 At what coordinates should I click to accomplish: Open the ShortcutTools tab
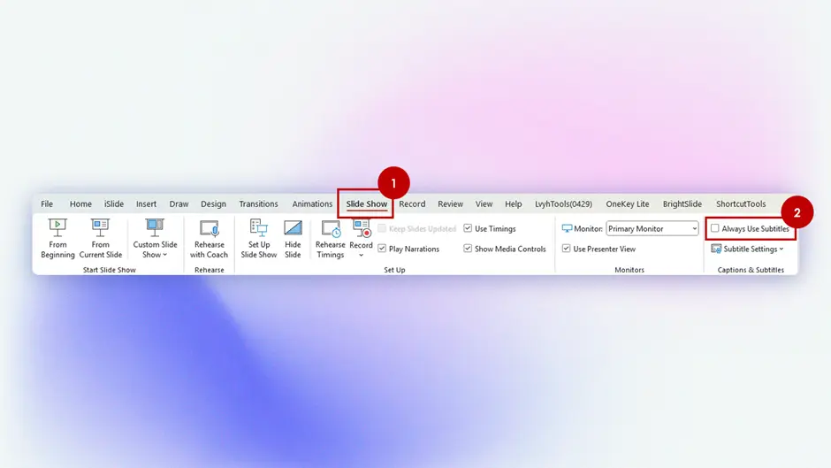(741, 203)
